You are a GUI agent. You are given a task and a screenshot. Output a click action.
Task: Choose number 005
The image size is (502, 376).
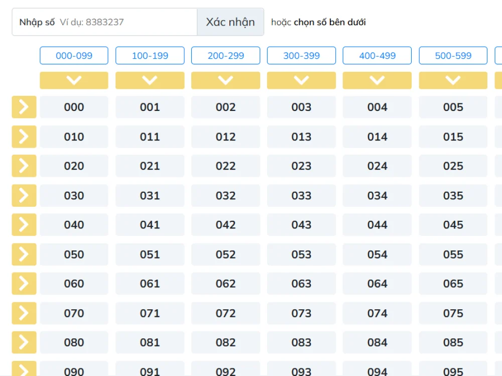click(453, 107)
